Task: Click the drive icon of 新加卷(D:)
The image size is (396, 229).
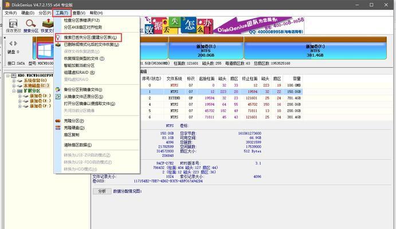Action: pyautogui.click(x=26, y=96)
